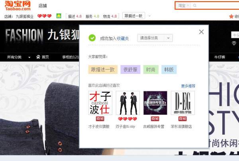Click the shop name under D-EG
The image size is (239, 161).
[181, 127]
